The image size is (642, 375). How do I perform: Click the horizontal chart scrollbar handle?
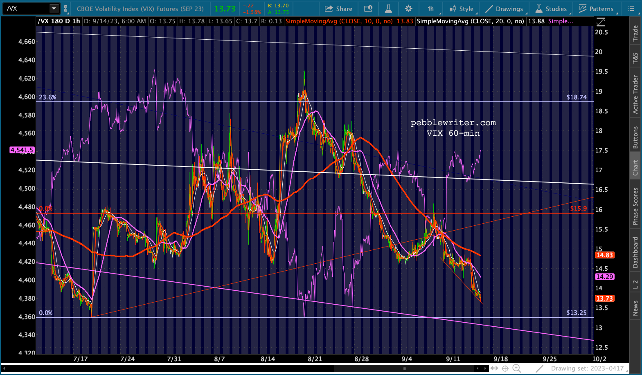click(x=404, y=368)
